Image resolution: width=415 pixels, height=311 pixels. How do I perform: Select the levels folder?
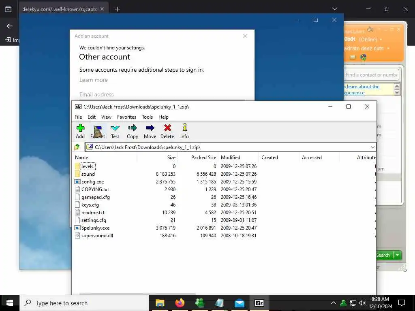pos(88,166)
